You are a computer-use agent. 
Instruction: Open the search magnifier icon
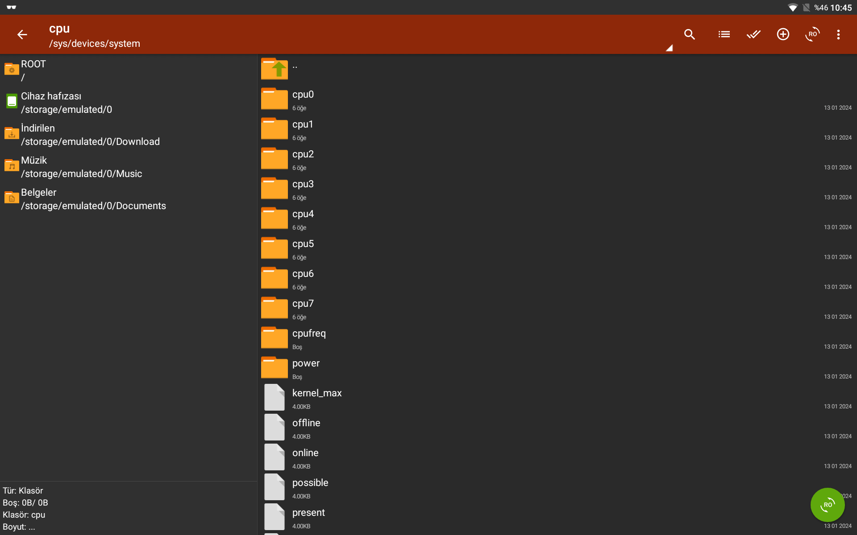coord(690,34)
